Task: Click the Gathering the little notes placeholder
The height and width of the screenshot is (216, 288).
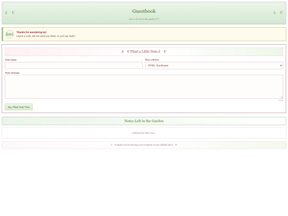Action: tap(144, 133)
